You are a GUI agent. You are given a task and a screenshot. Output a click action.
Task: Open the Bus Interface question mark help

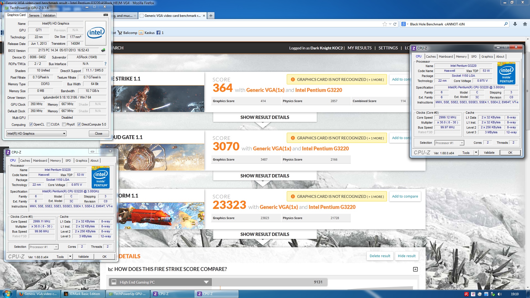(105, 64)
